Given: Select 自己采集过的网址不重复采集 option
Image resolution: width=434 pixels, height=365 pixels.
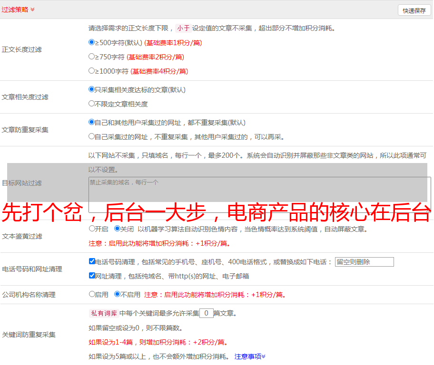Looking at the screenshot, I should [92, 136].
